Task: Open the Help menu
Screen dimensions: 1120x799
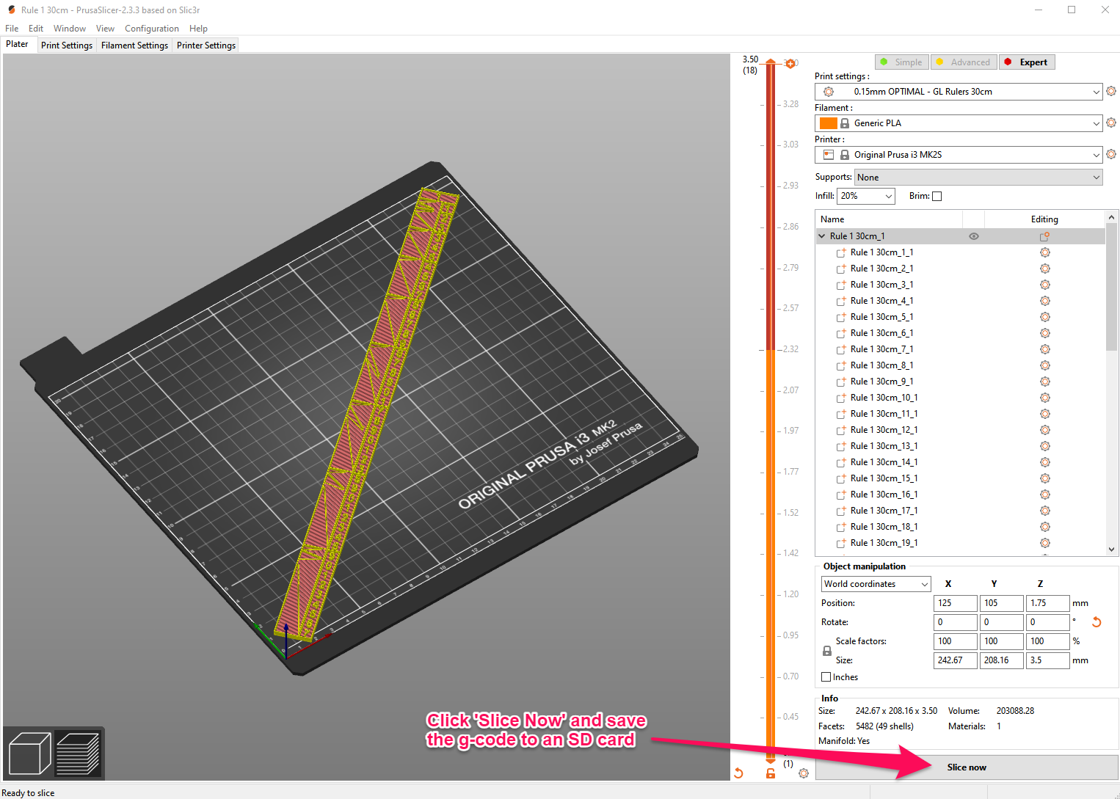Action: pos(198,29)
